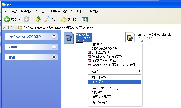Click the ファイルとフォルダのタスク panel header
This screenshot has height=108, width=181.
click(x=31, y=37)
